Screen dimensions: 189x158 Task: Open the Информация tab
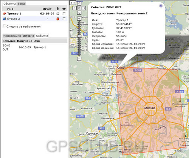click(x=12, y=36)
